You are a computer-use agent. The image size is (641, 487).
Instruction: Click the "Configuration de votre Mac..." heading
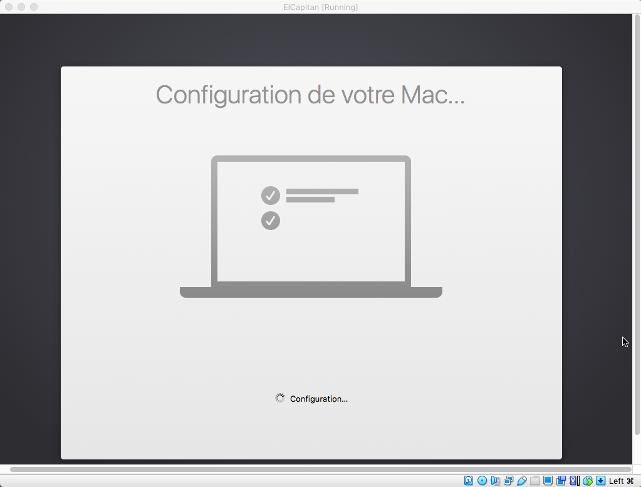tap(310, 95)
